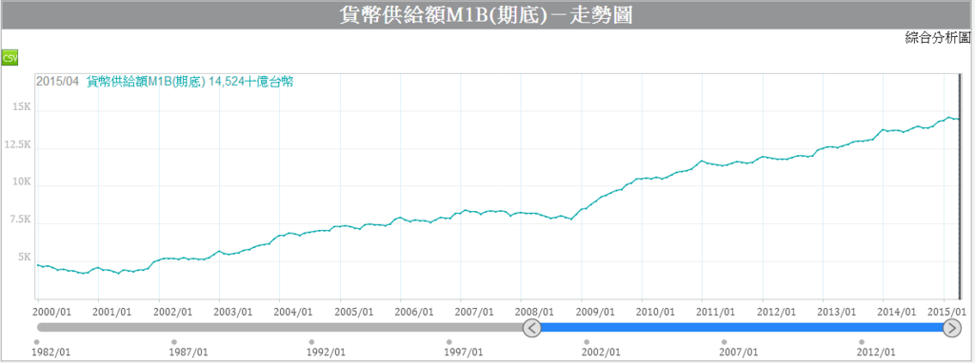975x363 pixels.
Task: Click the left range slider handle arrow
Action: coord(531,328)
